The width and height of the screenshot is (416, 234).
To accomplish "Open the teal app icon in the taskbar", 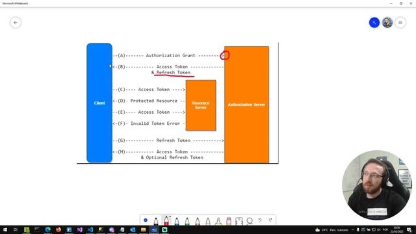I will pos(164,229).
